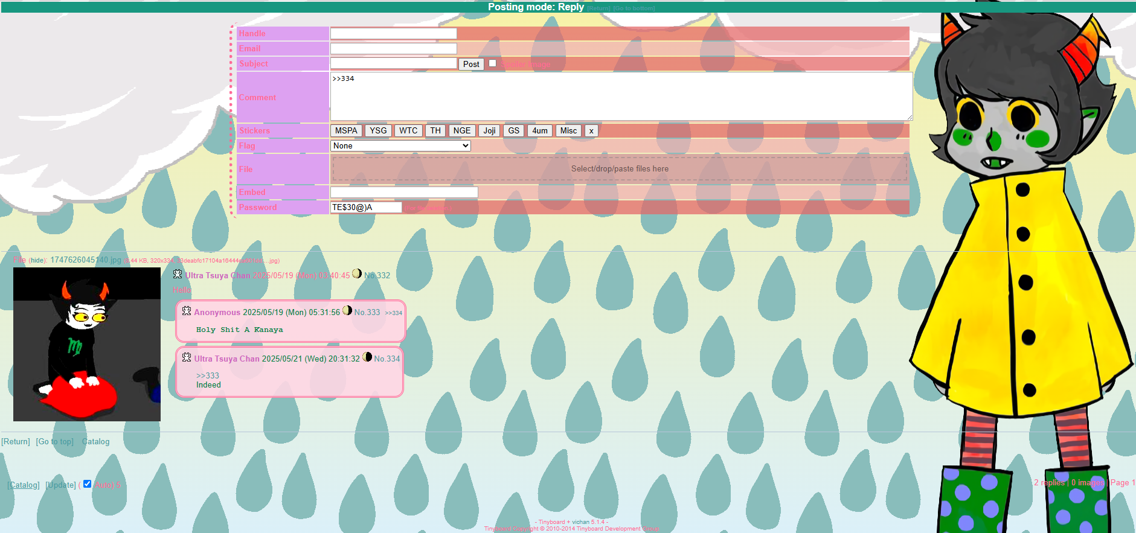Focus the Email input field
This screenshot has width=1136, height=533.
[x=394, y=48]
